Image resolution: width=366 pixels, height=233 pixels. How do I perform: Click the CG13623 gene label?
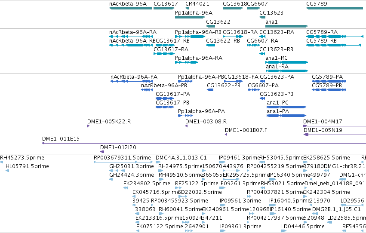click(x=271, y=12)
